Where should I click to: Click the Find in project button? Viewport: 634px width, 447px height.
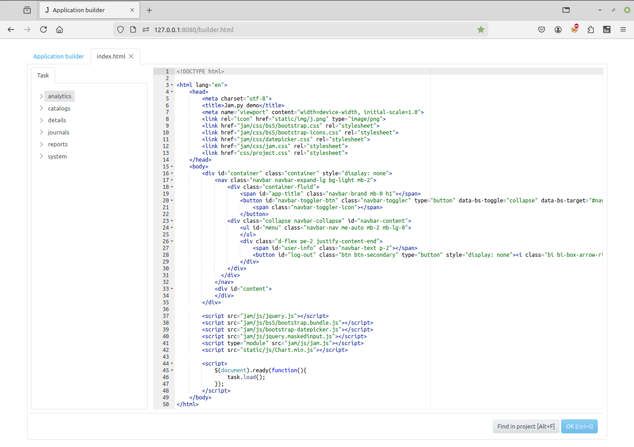tap(526, 427)
